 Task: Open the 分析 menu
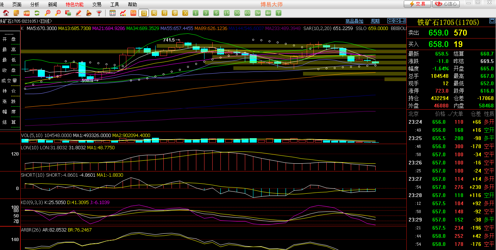click(x=35, y=4)
